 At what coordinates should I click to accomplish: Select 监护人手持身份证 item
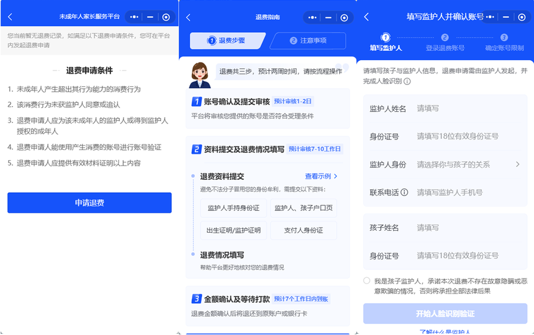pyautogui.click(x=233, y=208)
